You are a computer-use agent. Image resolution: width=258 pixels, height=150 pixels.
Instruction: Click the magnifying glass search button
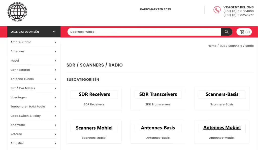(x=227, y=32)
